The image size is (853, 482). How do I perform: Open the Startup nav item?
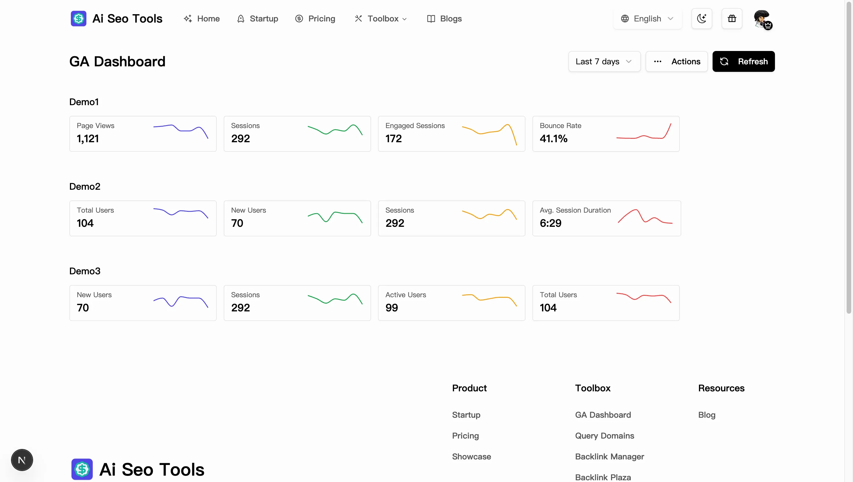click(258, 19)
